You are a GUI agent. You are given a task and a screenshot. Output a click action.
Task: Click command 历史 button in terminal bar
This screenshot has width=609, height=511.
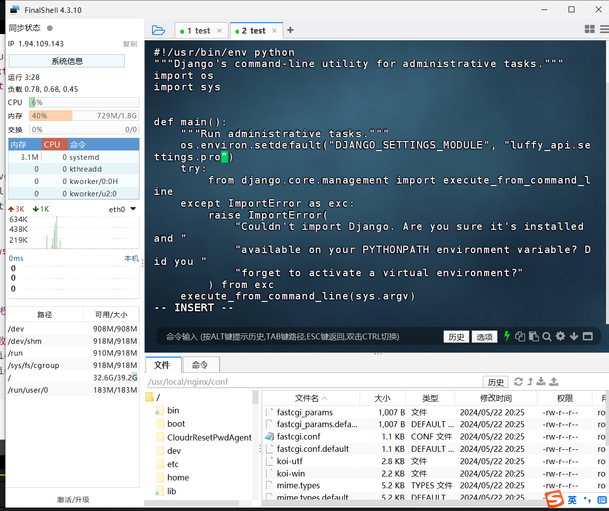point(456,337)
